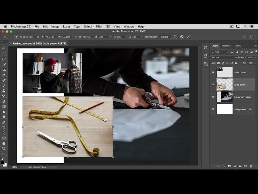258x194 pixels.
Task: Commit the transform with the checkmark
Action: [x=188, y=37]
